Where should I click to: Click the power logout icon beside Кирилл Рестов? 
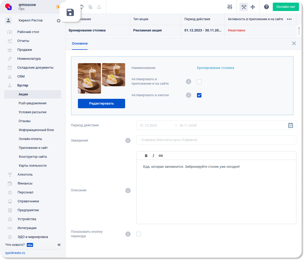pyautogui.click(x=58, y=20)
